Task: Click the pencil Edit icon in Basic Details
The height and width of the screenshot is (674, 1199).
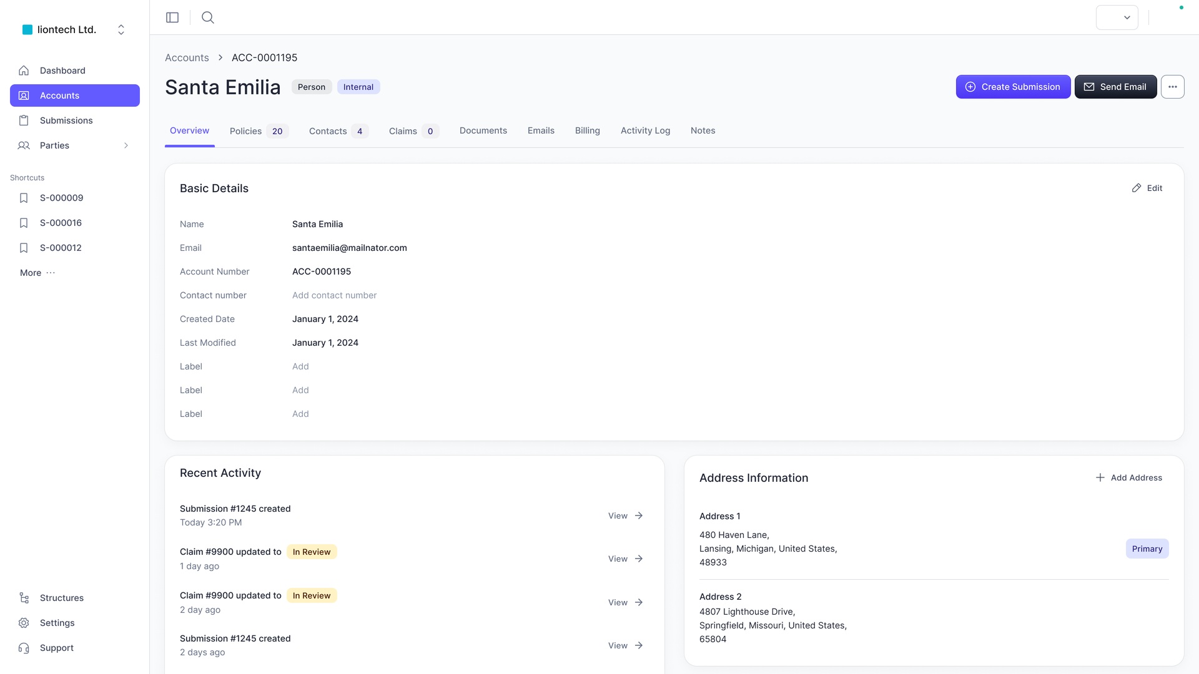Action: (1137, 188)
